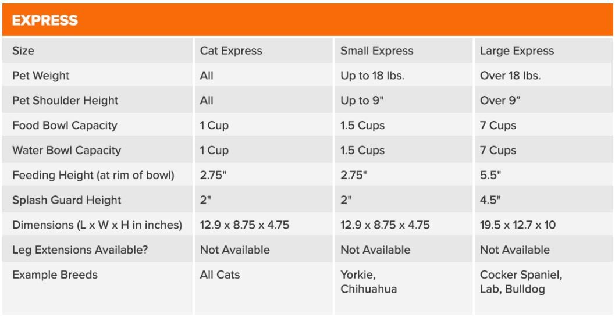Click the 'Up to 18 lbs.' cell
The height and width of the screenshot is (317, 615).
[372, 76]
